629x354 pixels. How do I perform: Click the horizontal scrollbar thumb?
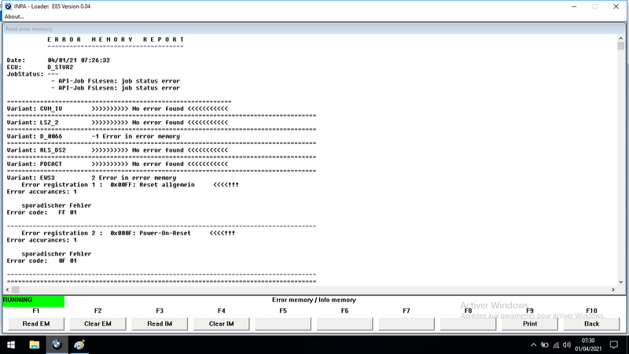tap(16, 289)
